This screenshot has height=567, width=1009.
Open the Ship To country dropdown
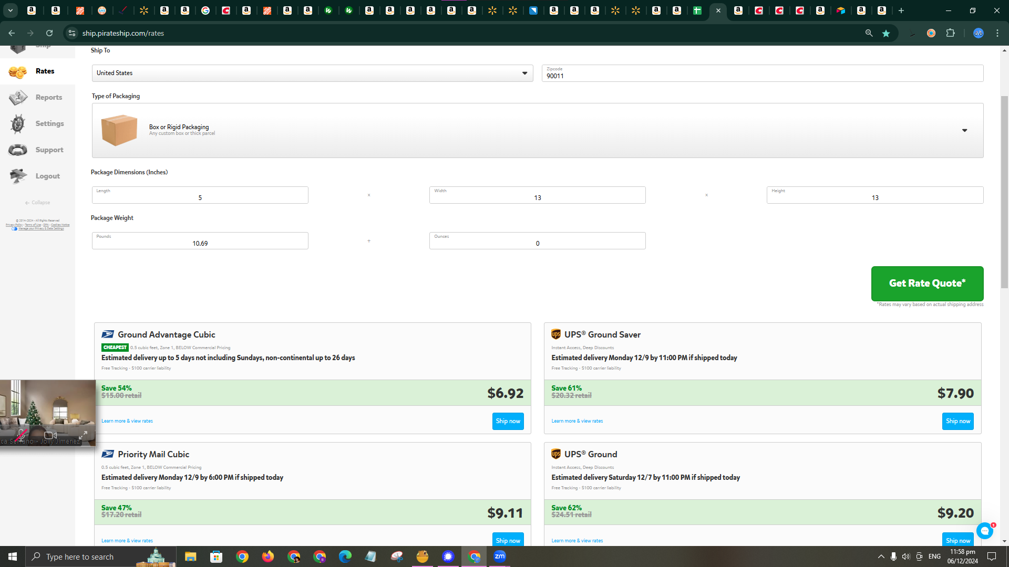click(x=312, y=73)
